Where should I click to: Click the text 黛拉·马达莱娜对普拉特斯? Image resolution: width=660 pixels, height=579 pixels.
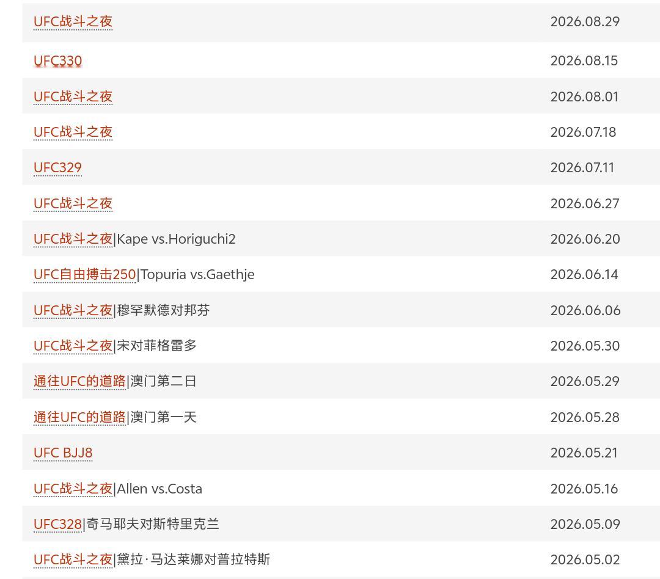pyautogui.click(x=193, y=559)
